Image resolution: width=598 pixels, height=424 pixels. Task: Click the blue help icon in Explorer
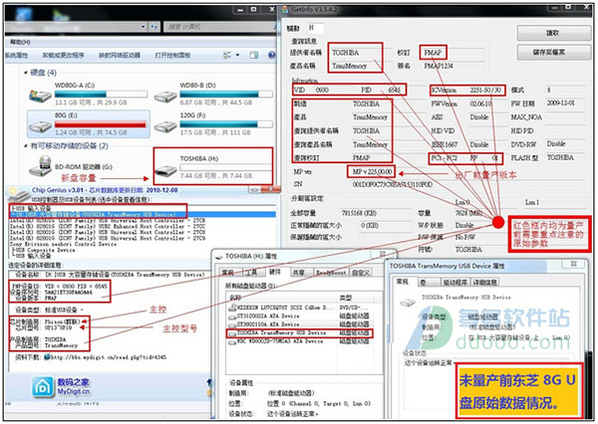click(x=271, y=56)
